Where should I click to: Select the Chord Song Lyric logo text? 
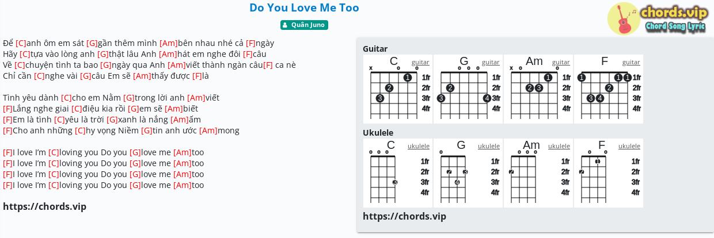675,26
